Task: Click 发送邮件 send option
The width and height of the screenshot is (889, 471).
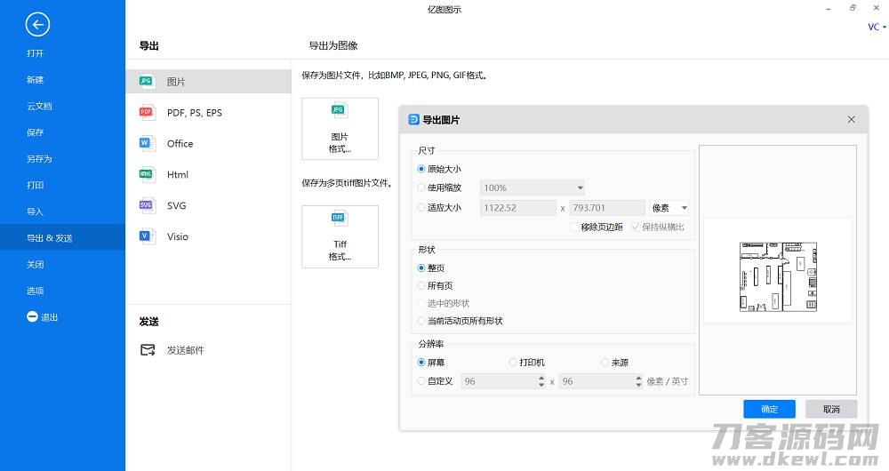Action: pos(186,350)
